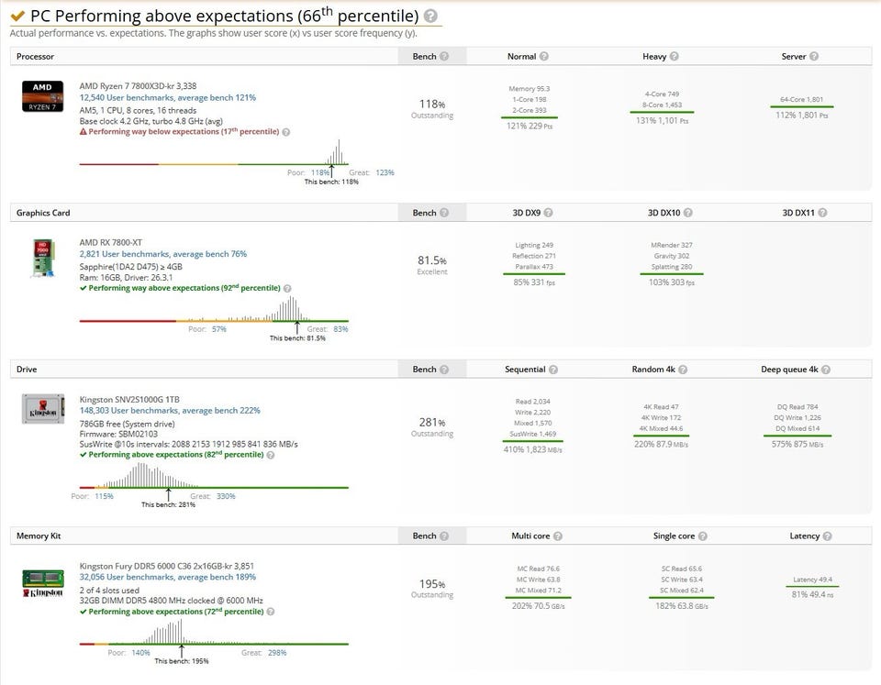The width and height of the screenshot is (881, 685).
Task: Open 148,303 User benchmarks link for Kingston drive
Action: pyautogui.click(x=169, y=411)
